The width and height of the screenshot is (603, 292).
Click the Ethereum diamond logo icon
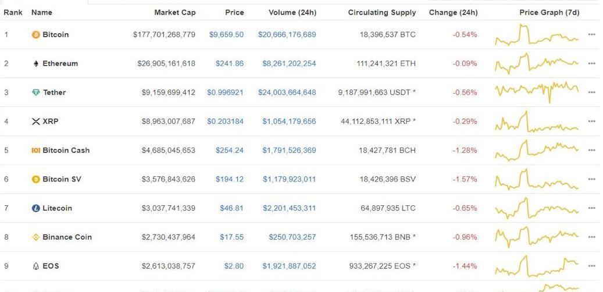pos(36,63)
